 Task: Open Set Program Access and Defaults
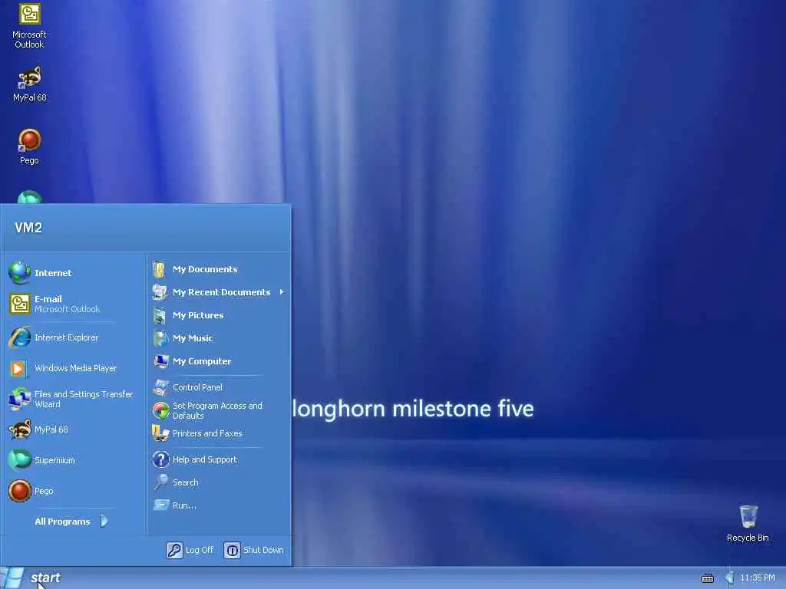coord(219,411)
